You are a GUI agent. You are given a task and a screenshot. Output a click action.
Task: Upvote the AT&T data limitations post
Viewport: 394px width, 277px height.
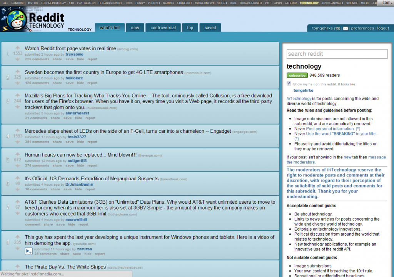click(17, 201)
